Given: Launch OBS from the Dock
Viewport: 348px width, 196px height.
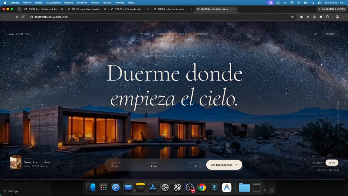Looking at the screenshot, I should (189, 187).
